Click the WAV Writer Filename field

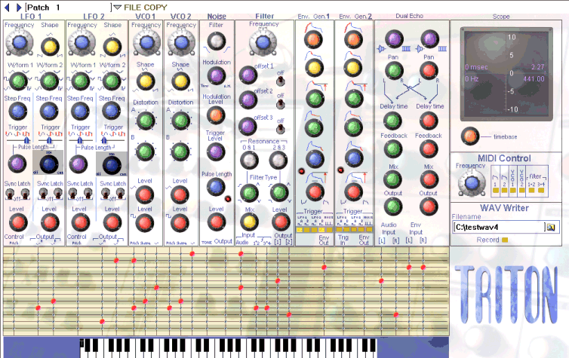click(x=498, y=226)
